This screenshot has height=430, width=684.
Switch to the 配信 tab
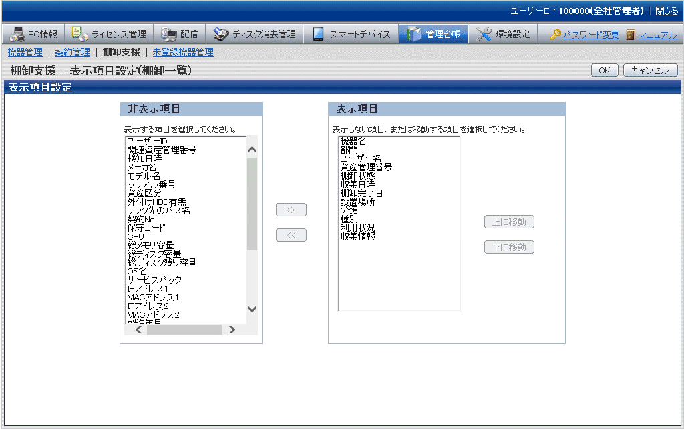coord(180,34)
